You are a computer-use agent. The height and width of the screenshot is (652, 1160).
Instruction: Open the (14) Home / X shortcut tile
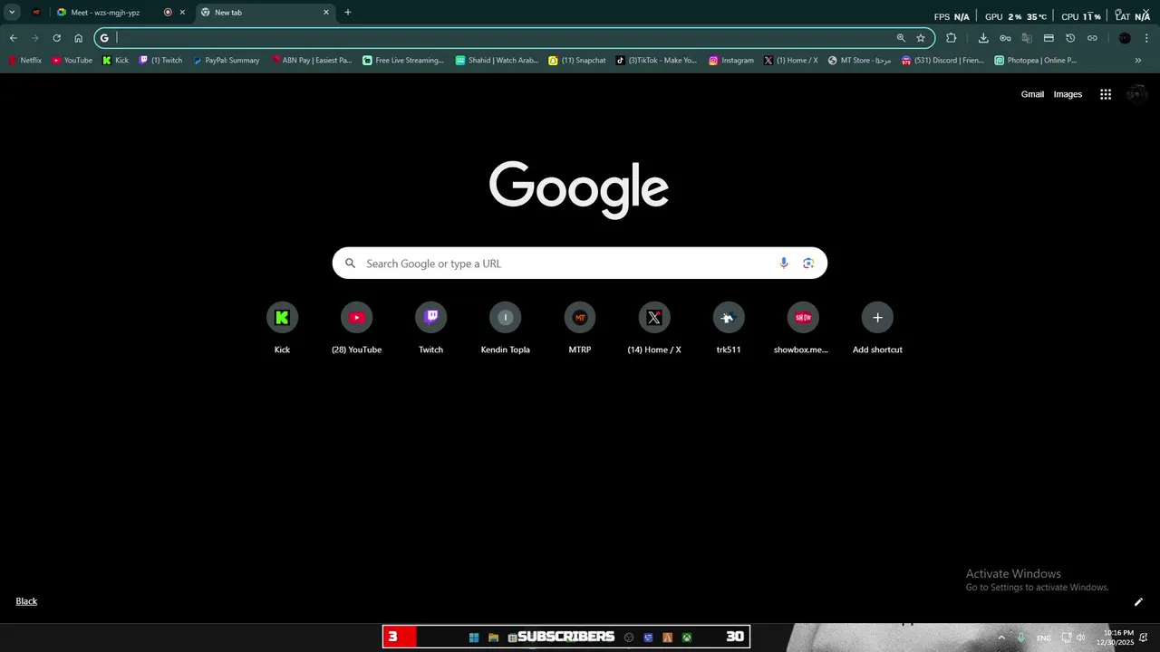point(654,329)
